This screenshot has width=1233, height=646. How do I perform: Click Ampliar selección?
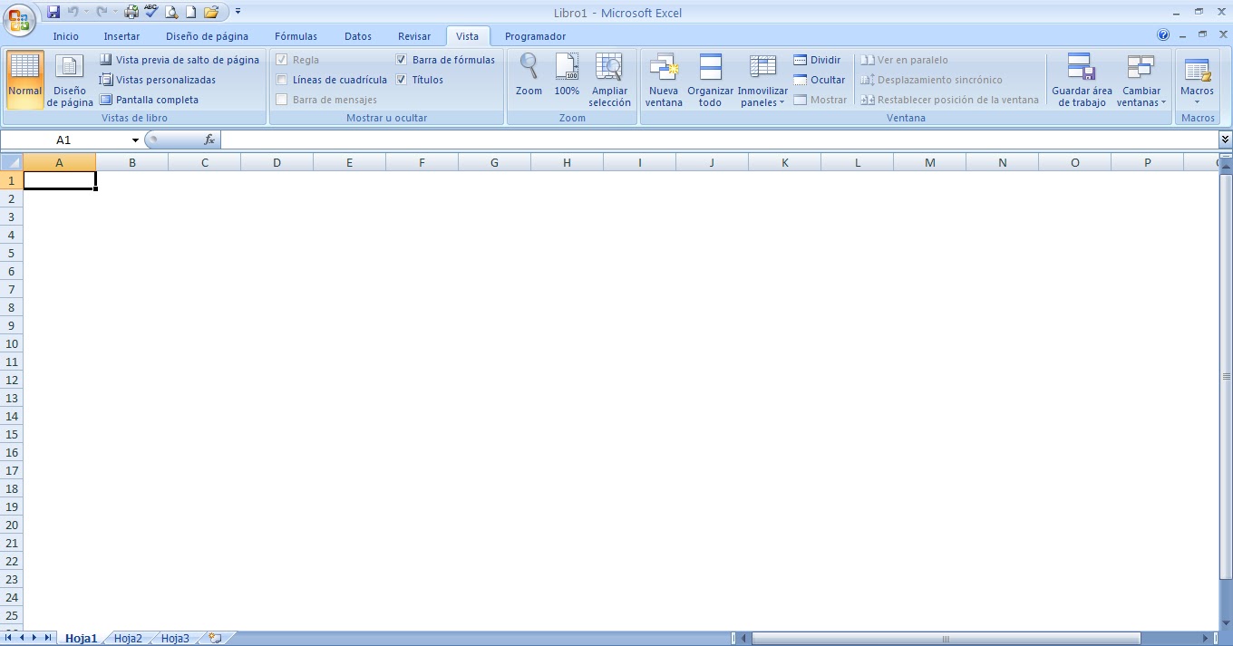click(609, 80)
